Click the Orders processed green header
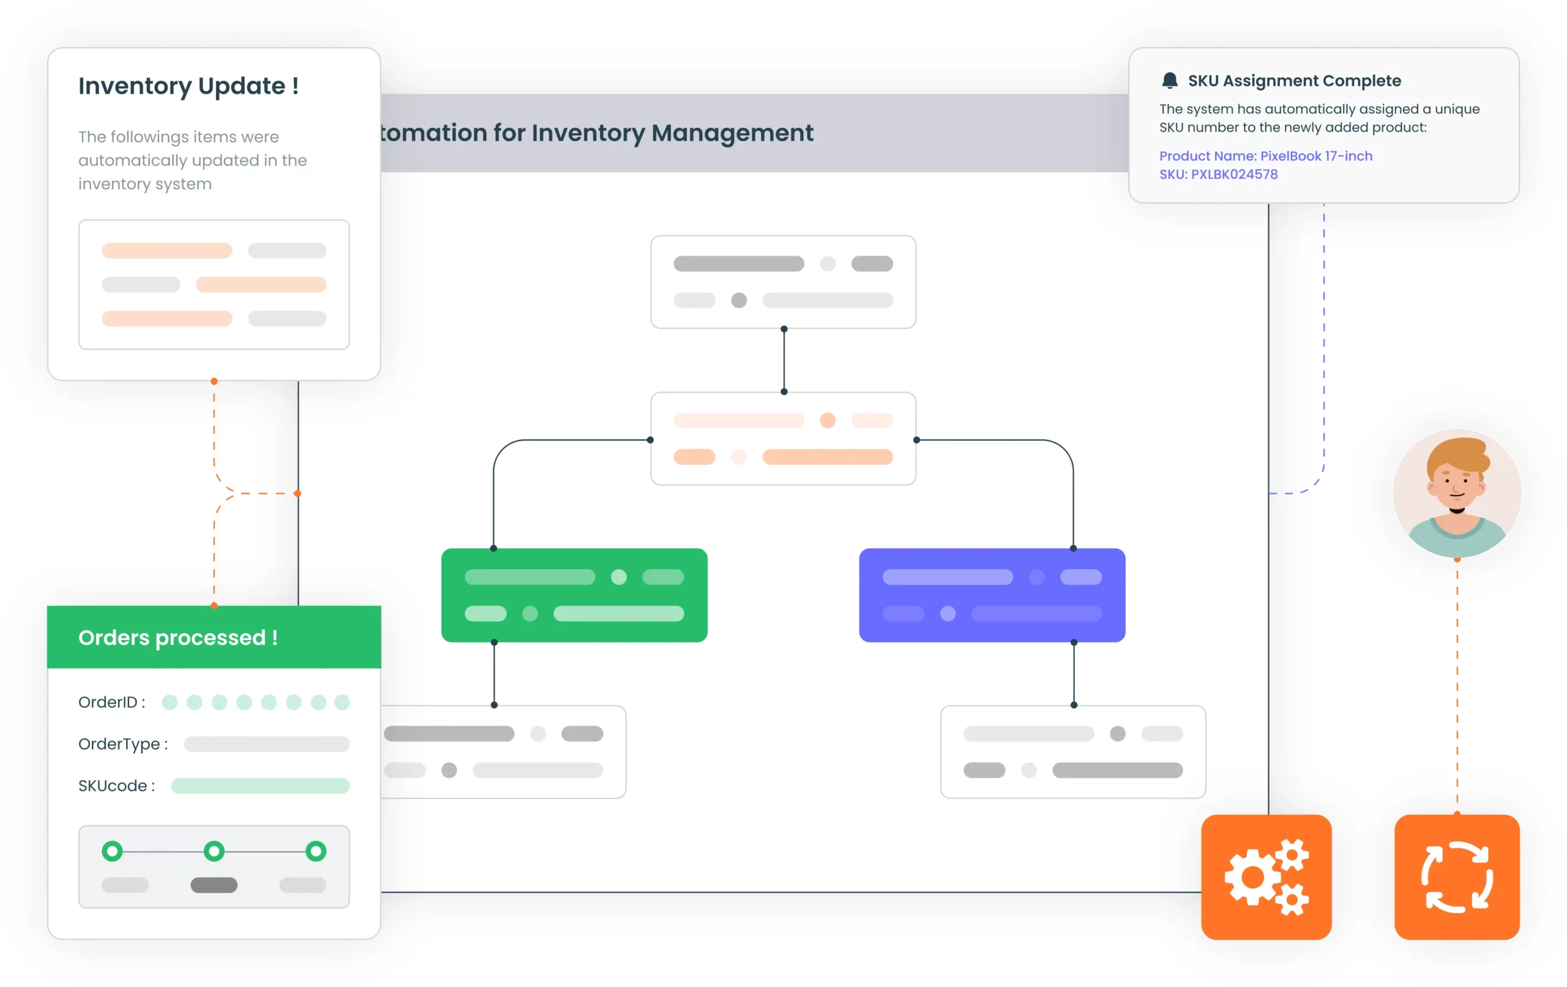 (214, 637)
